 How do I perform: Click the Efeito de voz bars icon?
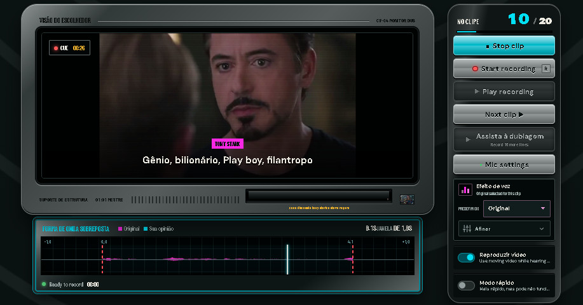pos(465,190)
